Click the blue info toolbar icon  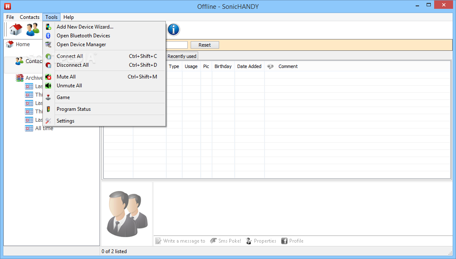173,29
